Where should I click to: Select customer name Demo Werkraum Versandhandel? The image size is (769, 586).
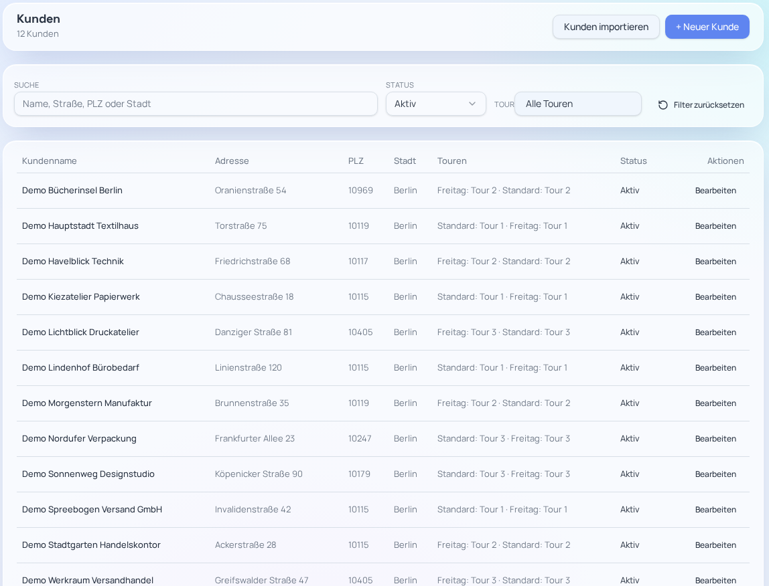click(x=87, y=580)
